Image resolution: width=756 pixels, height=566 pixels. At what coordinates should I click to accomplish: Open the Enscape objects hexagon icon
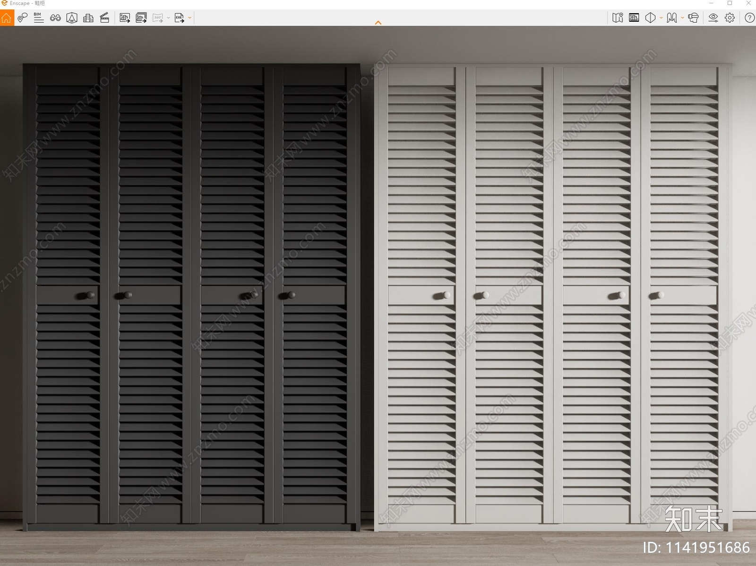[x=72, y=18]
